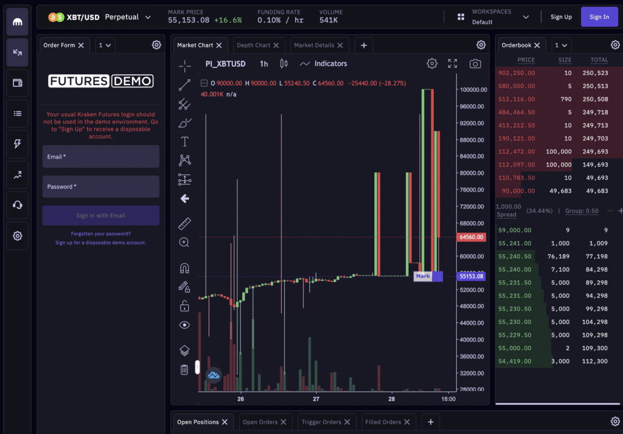The width and height of the screenshot is (623, 434).
Task: Enter fullscreen chart mode
Action: click(453, 64)
